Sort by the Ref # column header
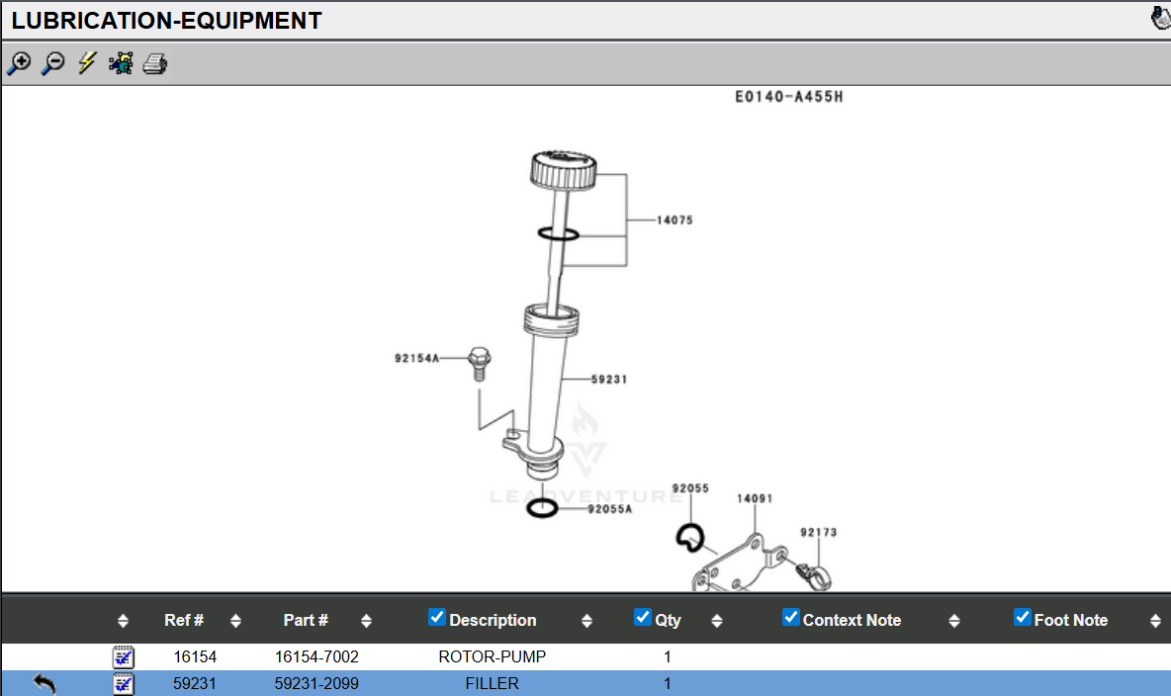1171x696 pixels. [184, 621]
